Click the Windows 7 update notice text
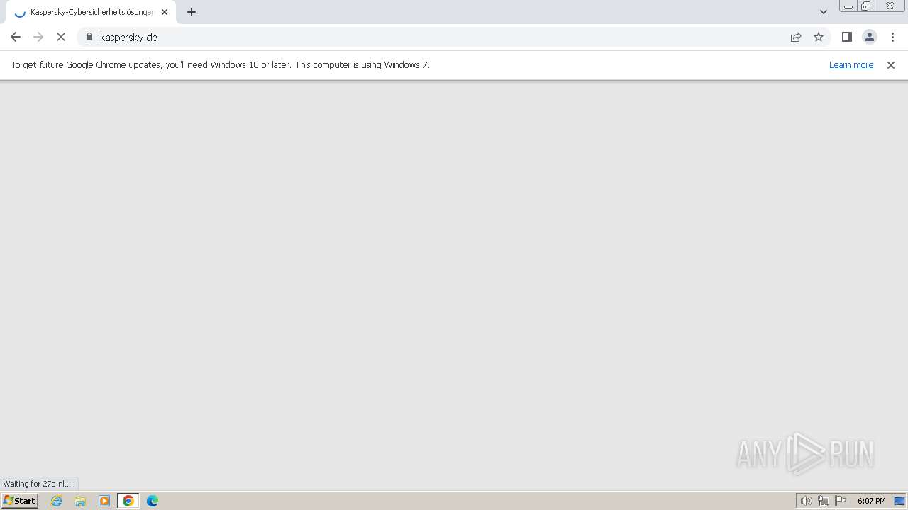Image resolution: width=908 pixels, height=510 pixels. tap(221, 65)
